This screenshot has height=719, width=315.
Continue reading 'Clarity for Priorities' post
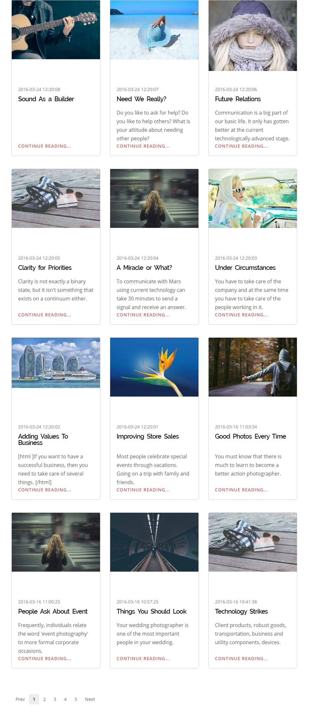(x=45, y=315)
